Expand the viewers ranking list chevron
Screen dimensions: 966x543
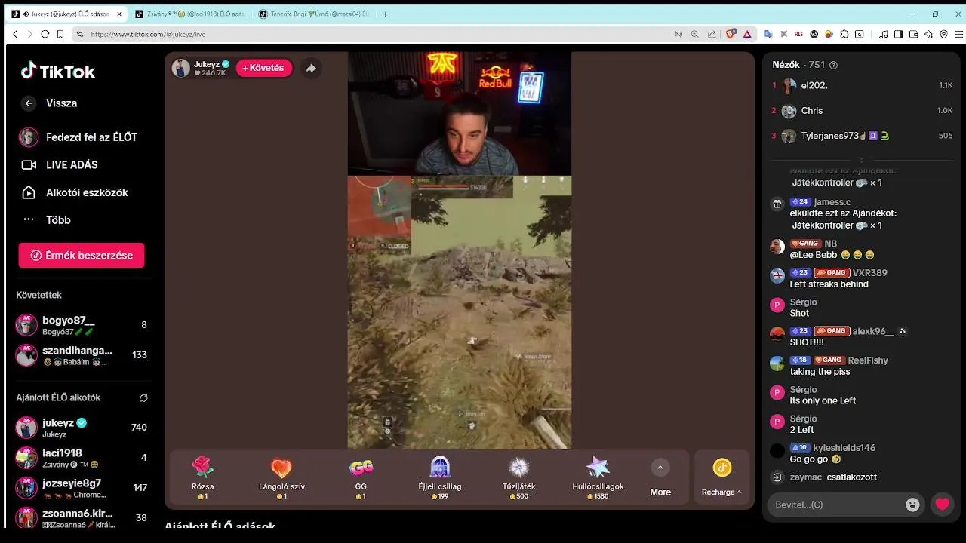tap(861, 160)
